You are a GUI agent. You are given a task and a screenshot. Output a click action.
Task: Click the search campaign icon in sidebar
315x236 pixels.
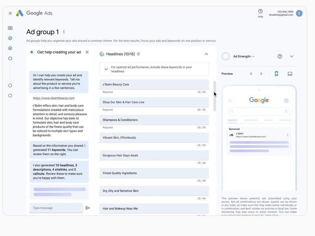[10, 28]
